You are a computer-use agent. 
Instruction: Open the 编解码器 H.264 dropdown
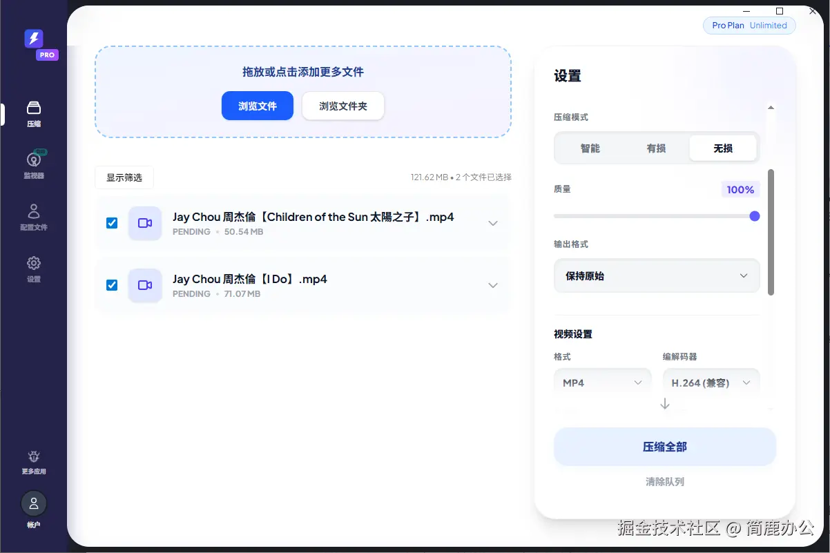point(711,382)
